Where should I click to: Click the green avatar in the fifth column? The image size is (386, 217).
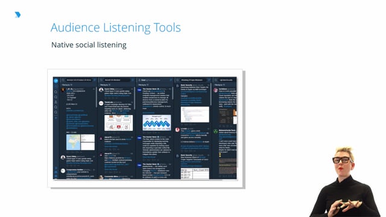click(x=216, y=131)
